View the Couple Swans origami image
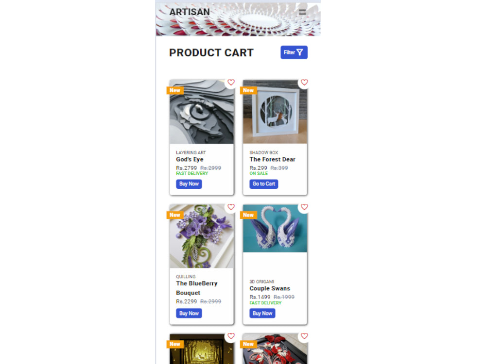 (x=275, y=229)
